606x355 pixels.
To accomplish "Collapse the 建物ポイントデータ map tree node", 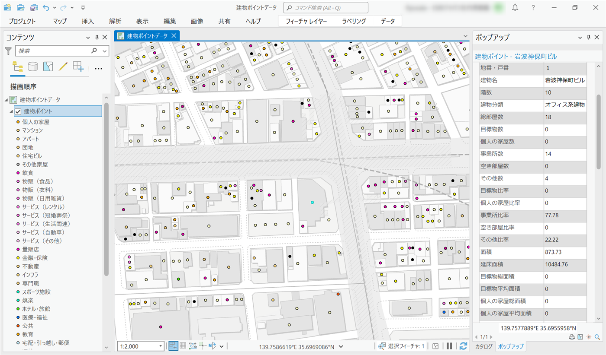I will pos(6,100).
